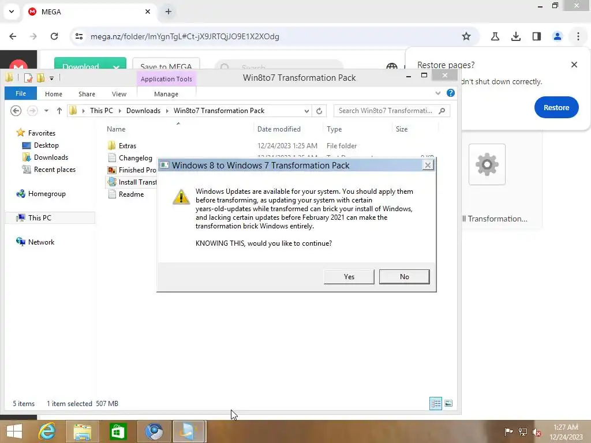Sort by Date modified column
The height and width of the screenshot is (443, 591).
[279, 129]
